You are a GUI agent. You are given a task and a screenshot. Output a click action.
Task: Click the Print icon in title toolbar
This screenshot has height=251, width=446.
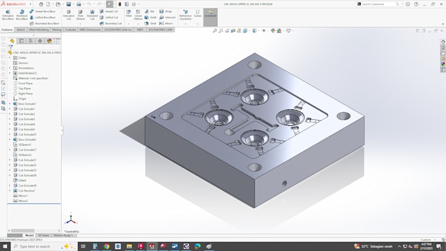click(x=79, y=5)
